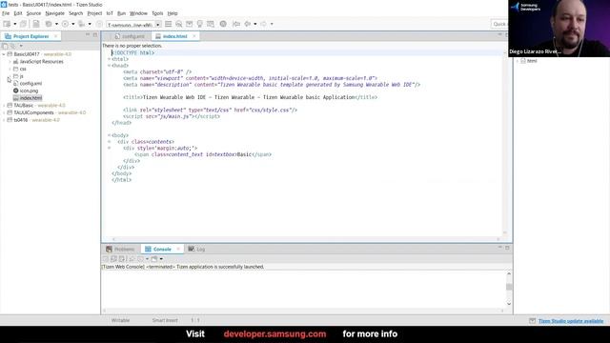Viewport: 610px width, 343px height.
Task: Click the Save file toolbar icon
Action: click(x=36, y=24)
